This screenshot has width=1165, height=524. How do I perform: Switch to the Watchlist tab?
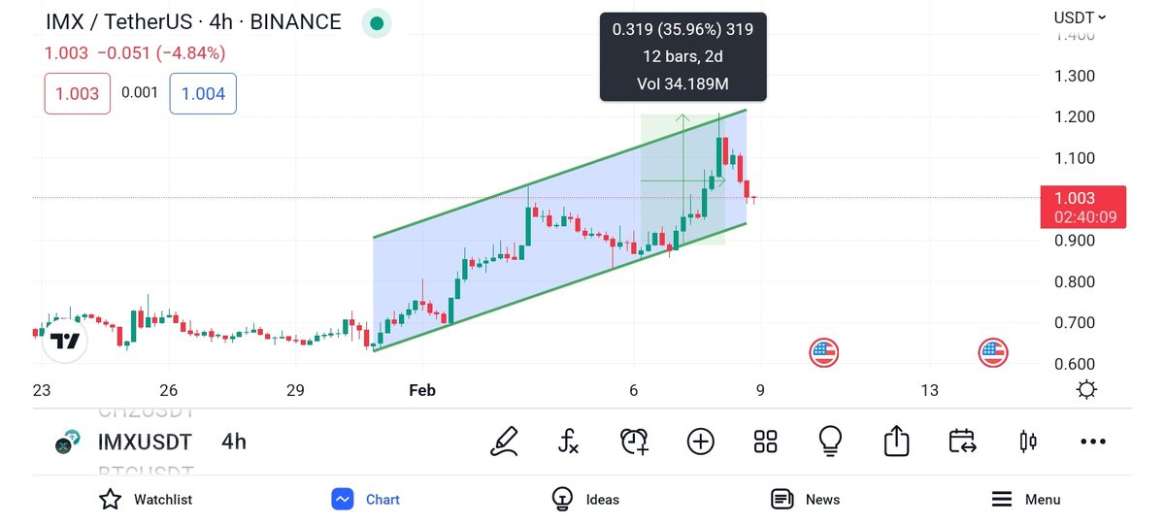(x=146, y=500)
